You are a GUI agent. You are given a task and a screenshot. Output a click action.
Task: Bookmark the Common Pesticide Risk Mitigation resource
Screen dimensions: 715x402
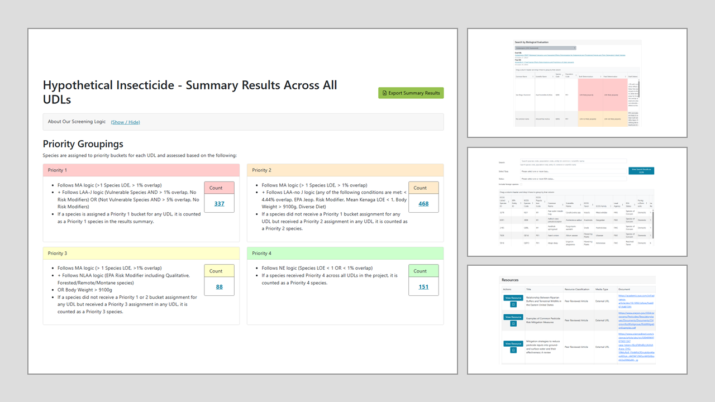(x=513, y=324)
